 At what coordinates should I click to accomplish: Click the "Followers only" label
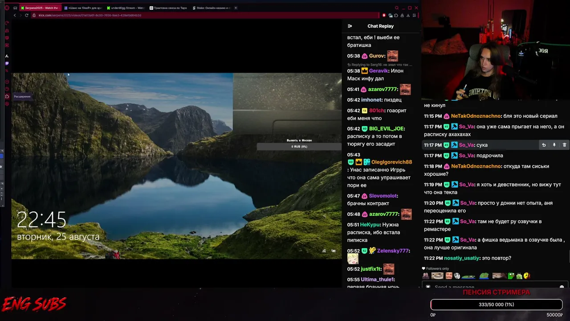tap(437, 268)
